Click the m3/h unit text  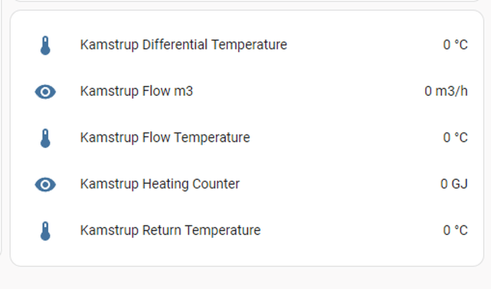point(451,91)
